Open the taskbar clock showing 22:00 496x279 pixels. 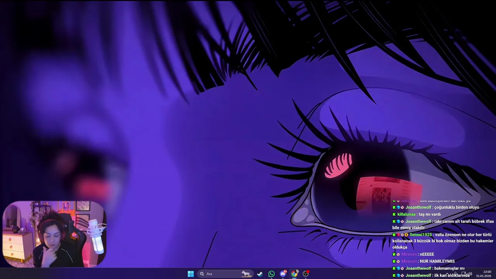(x=483, y=274)
